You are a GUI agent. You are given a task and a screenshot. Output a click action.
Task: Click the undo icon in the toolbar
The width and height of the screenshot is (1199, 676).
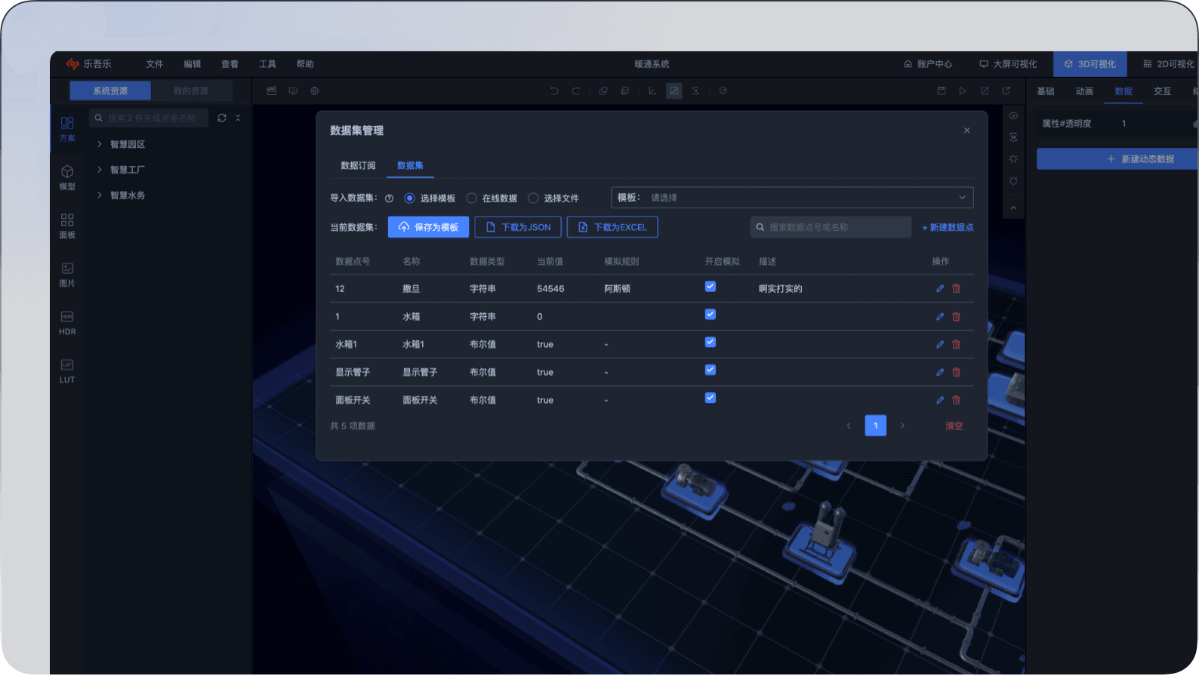pos(554,91)
